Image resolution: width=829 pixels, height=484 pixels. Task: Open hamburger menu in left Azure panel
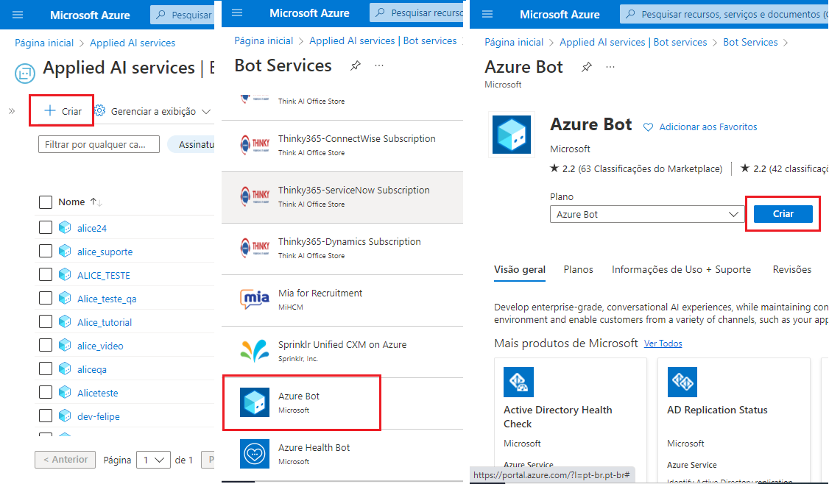[x=18, y=15]
